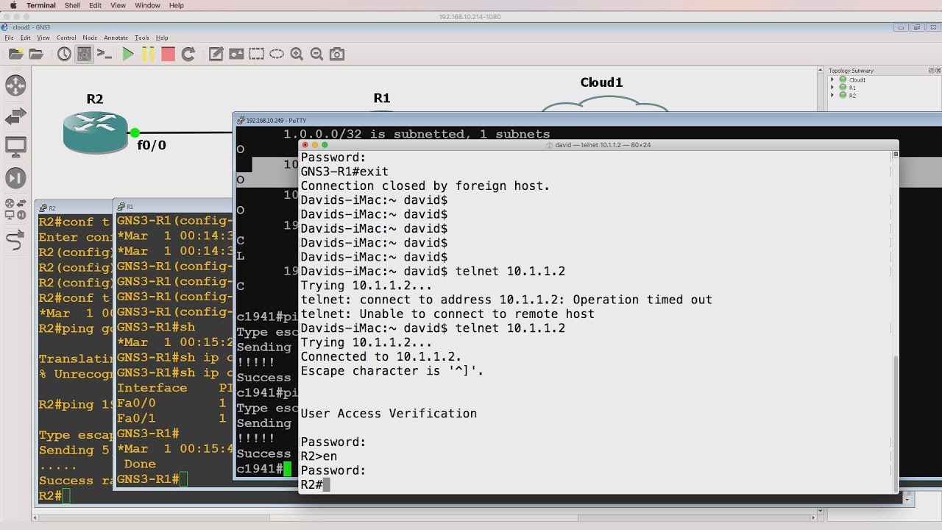Browse routers in the device sidebar
The width and height of the screenshot is (942, 530).
click(x=15, y=85)
